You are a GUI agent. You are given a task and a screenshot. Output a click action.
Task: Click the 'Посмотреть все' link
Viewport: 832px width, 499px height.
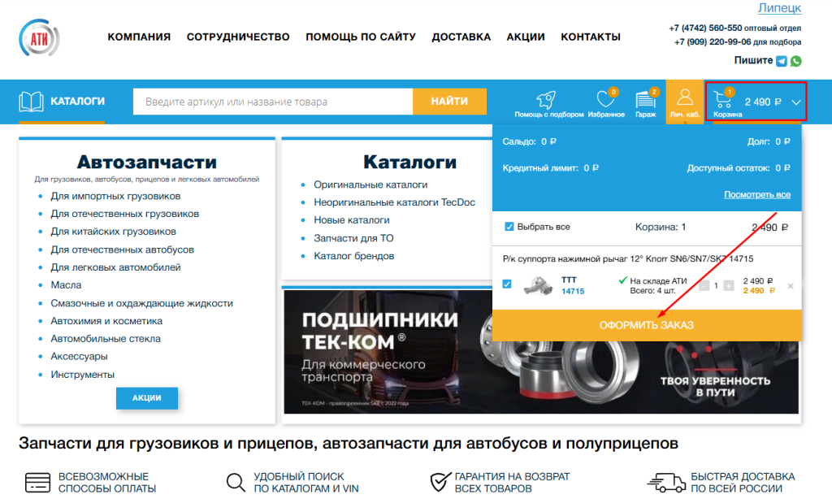(x=756, y=195)
